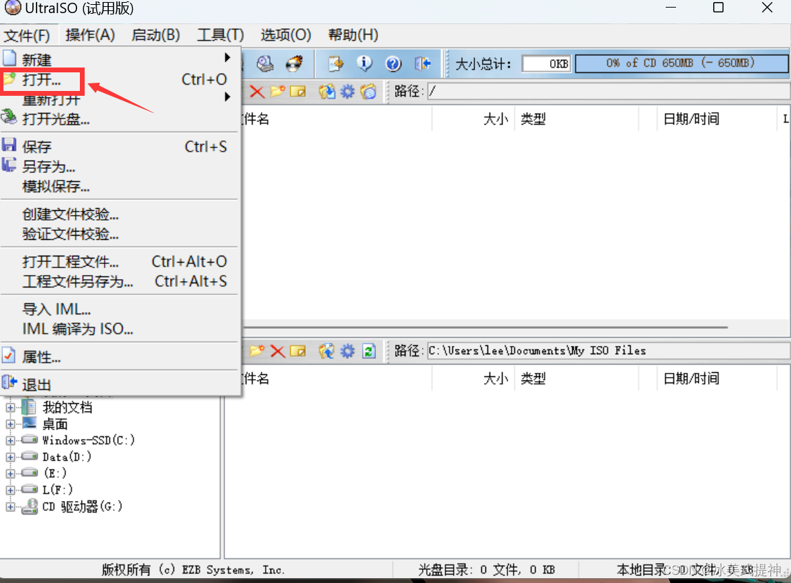Screen dimensions: 791x583
Task: Click the blue info bubble icon
Action: tap(364, 63)
